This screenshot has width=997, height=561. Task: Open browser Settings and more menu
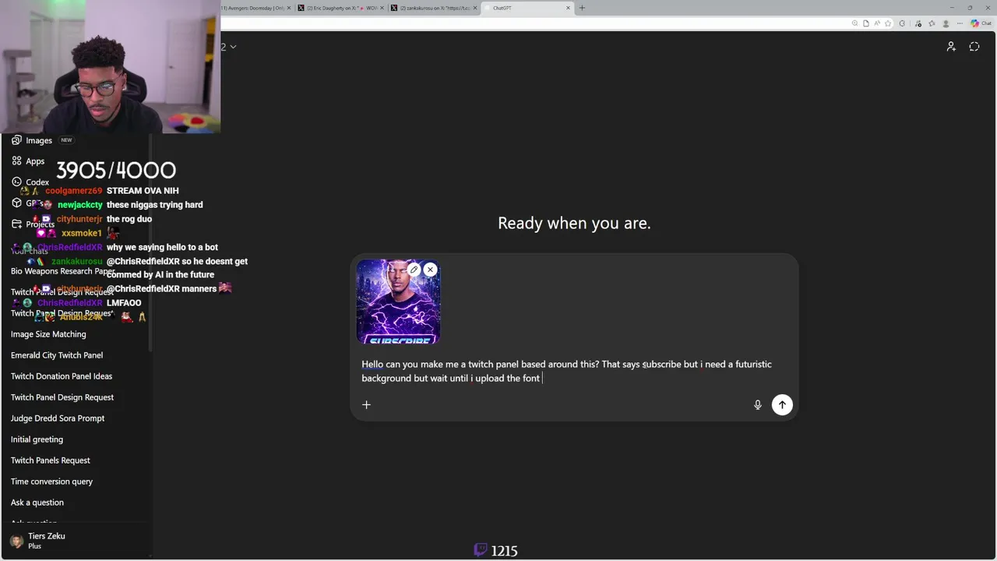coord(960,23)
